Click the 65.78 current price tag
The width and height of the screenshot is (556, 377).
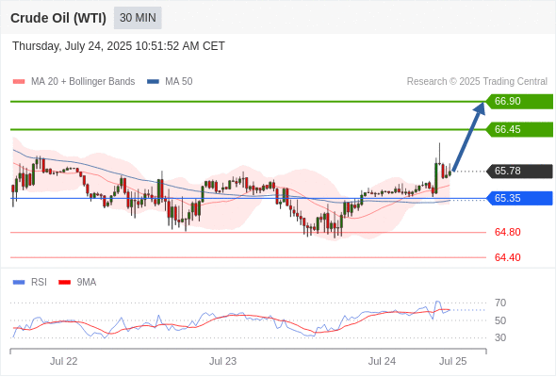pos(519,171)
